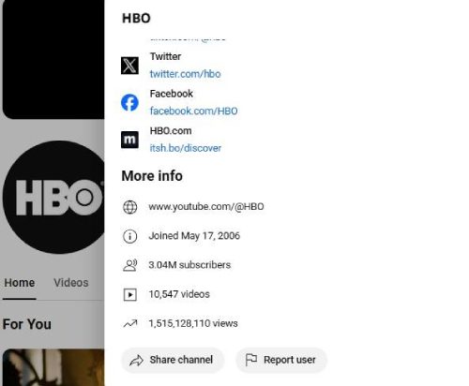The width and height of the screenshot is (469, 386).
Task: Click the video thumbnail under For You
Action: point(53,367)
